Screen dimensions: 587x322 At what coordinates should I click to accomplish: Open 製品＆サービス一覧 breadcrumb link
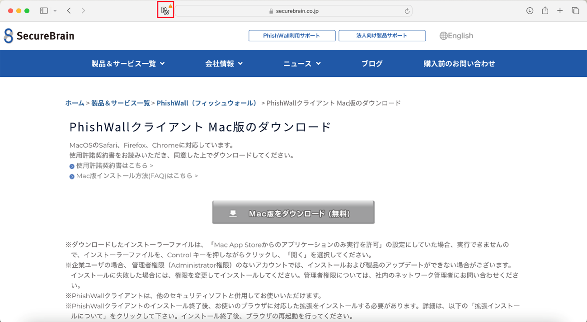pyautogui.click(x=121, y=103)
